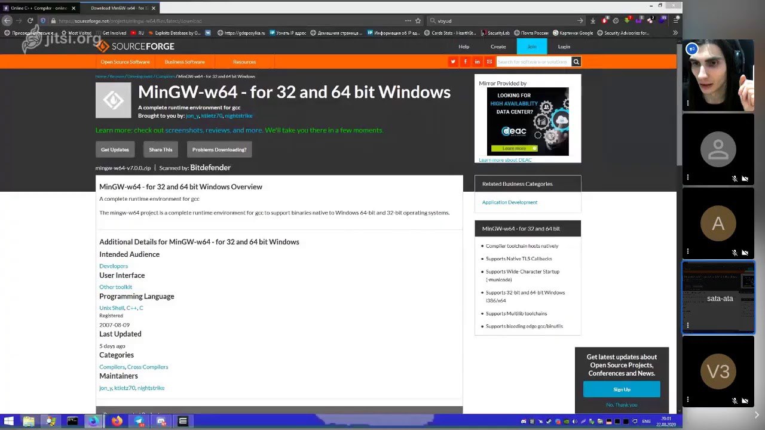This screenshot has height=430, width=765.
Task: Click the Facebook social icon in orange bar
Action: 465,62
